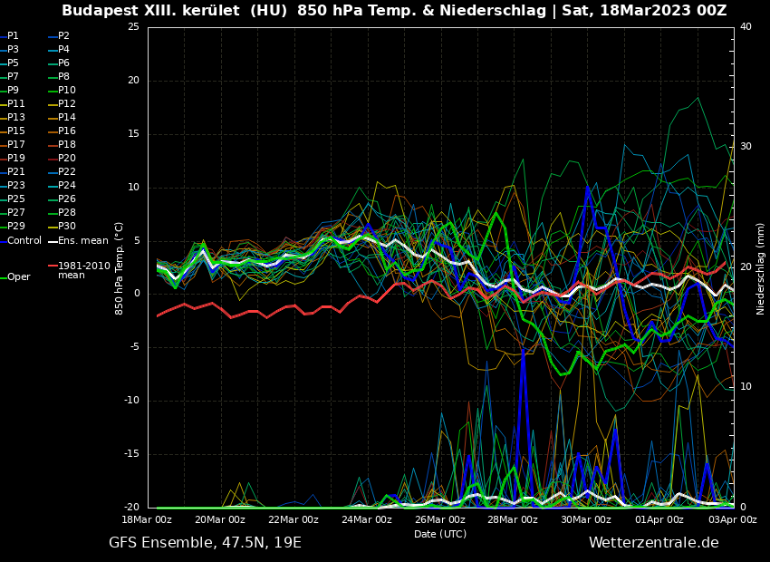Image resolution: width=770 pixels, height=562 pixels.
Task: Select the 24Mar 00z date tick
Action: pyautogui.click(x=367, y=519)
